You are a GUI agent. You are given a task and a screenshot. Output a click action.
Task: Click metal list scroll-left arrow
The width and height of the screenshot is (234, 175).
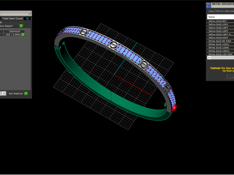209,58
